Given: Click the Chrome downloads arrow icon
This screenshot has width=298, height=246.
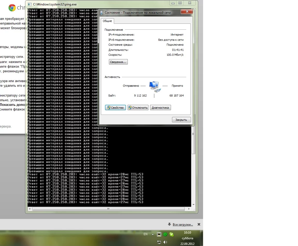Looking at the screenshot, I should (169, 224).
